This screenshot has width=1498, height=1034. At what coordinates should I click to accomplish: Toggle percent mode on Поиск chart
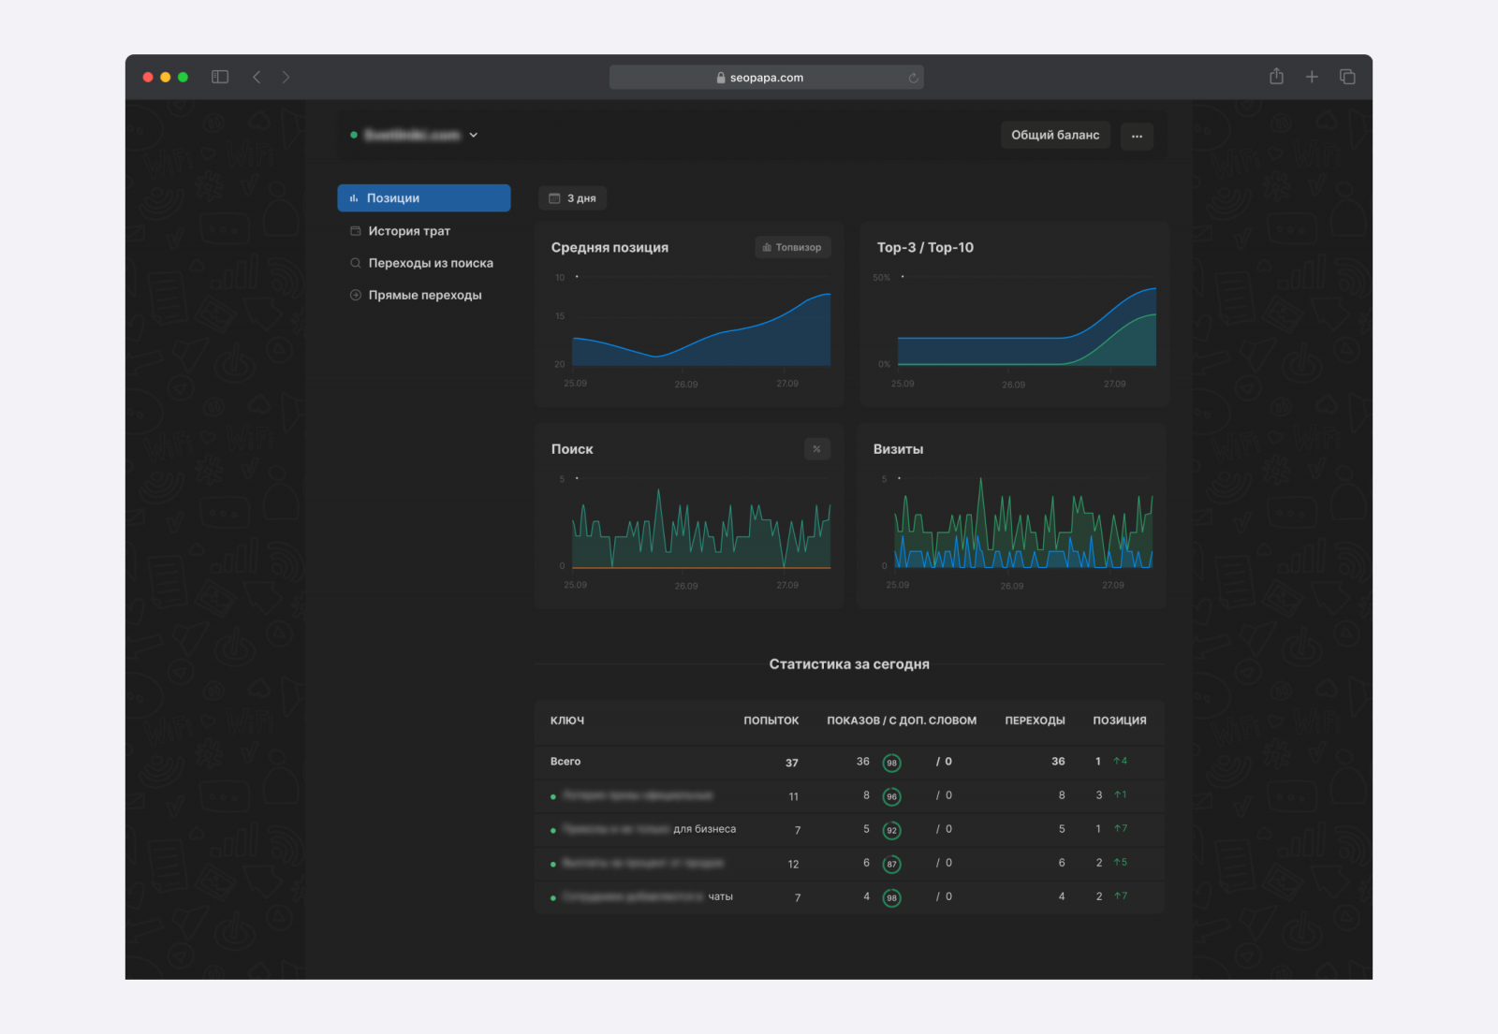tap(816, 449)
